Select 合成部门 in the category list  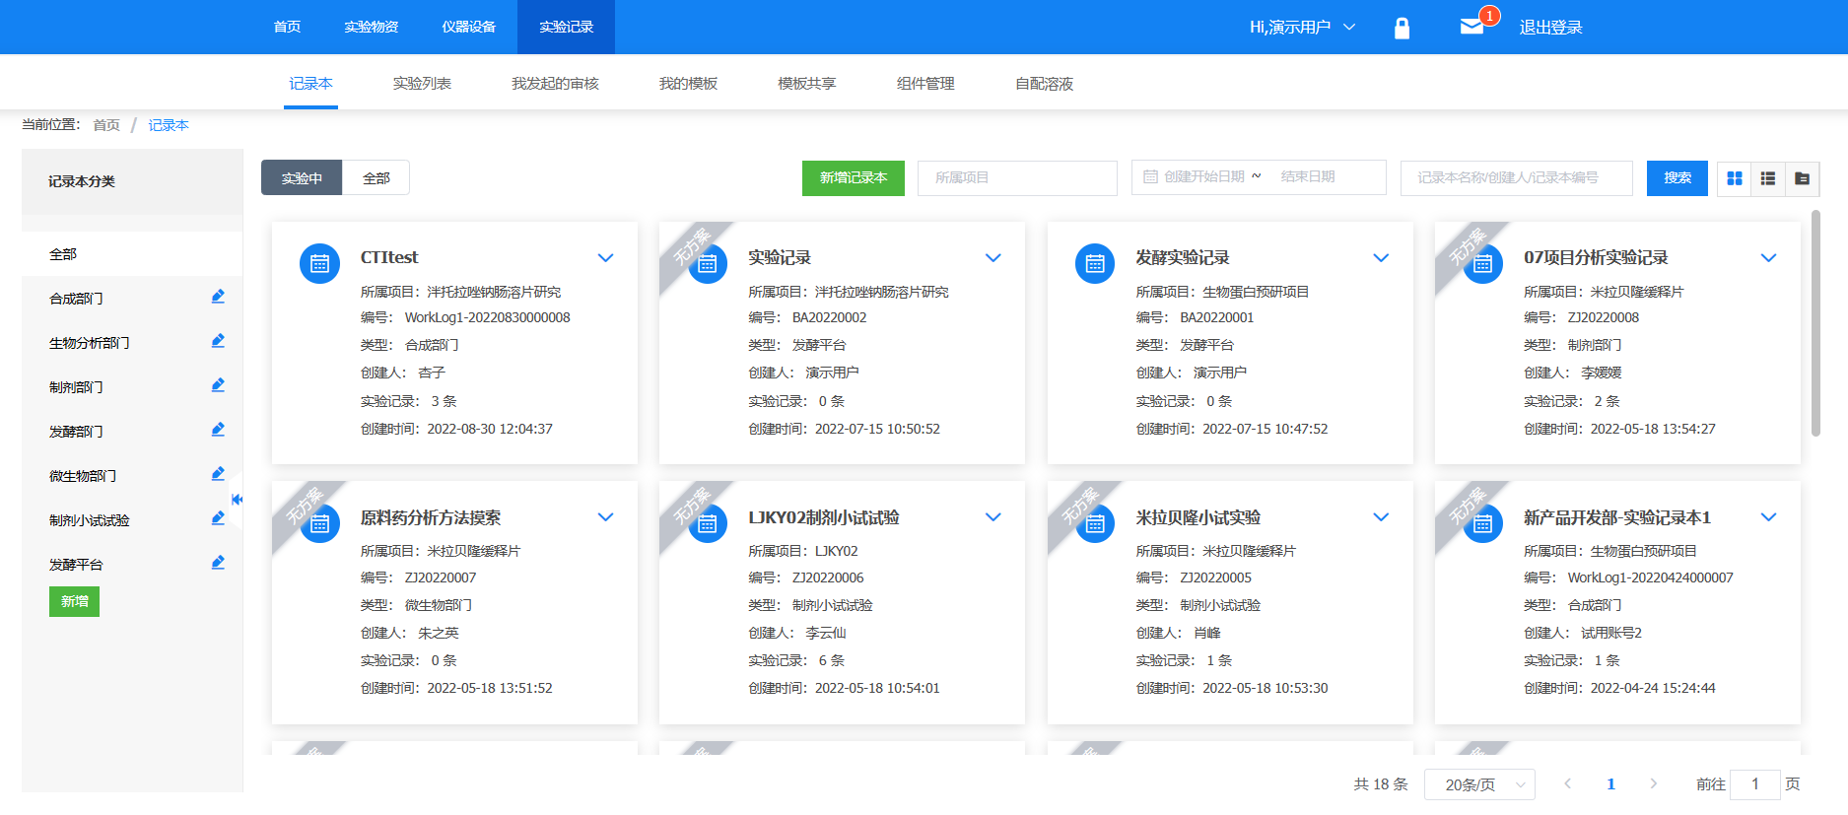pyautogui.click(x=76, y=299)
